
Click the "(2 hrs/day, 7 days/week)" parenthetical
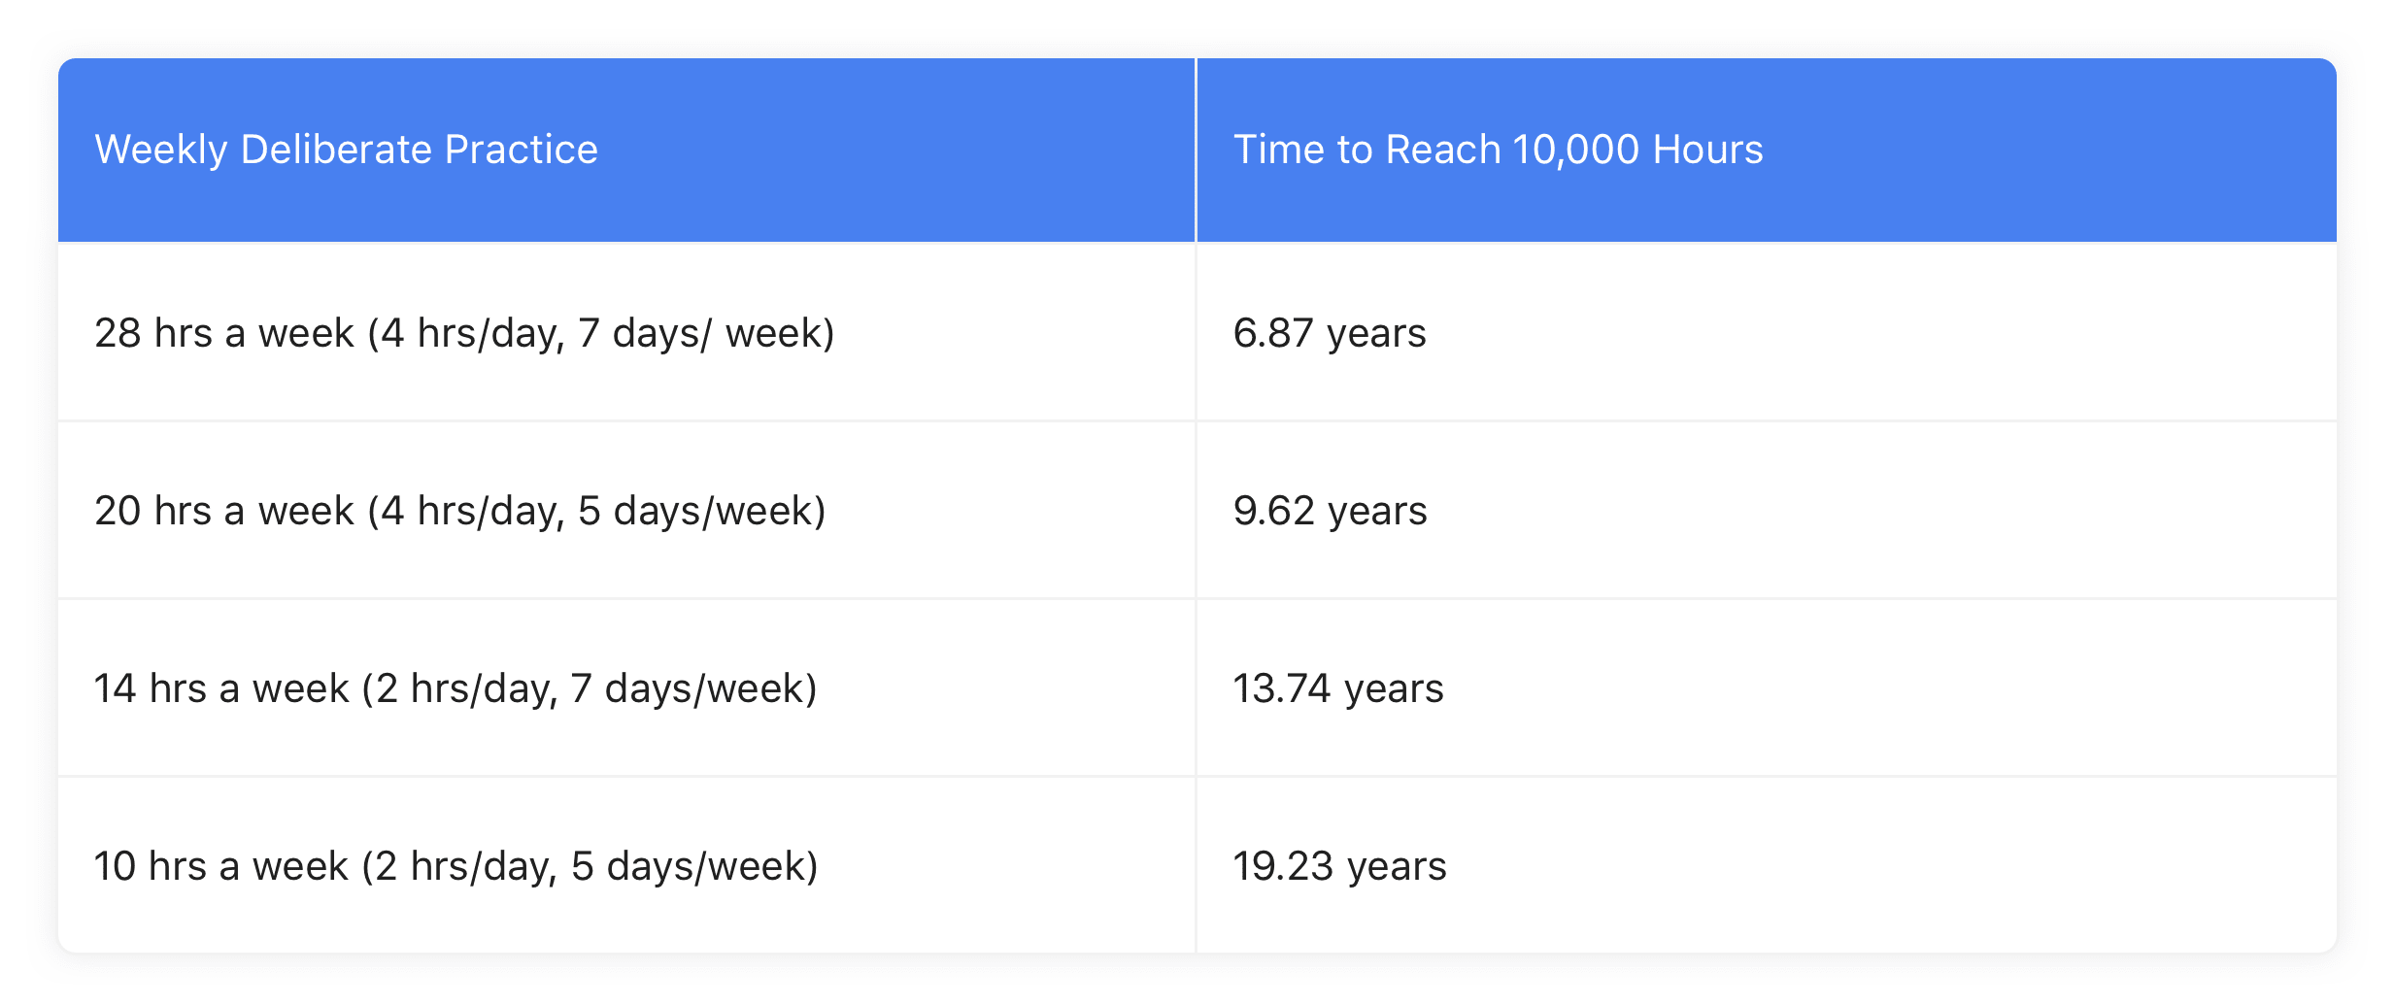pyautogui.click(x=590, y=688)
